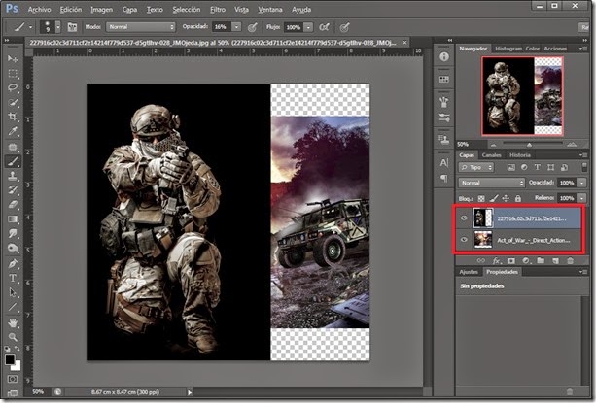Select the Hand tool
This screenshot has width=596, height=403.
pos(13,323)
